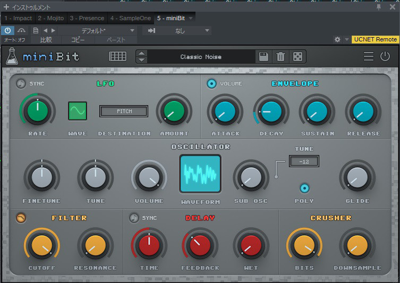400x283 pixels.
Task: Expand the dropdown next to gear icon
Action: 346,39
